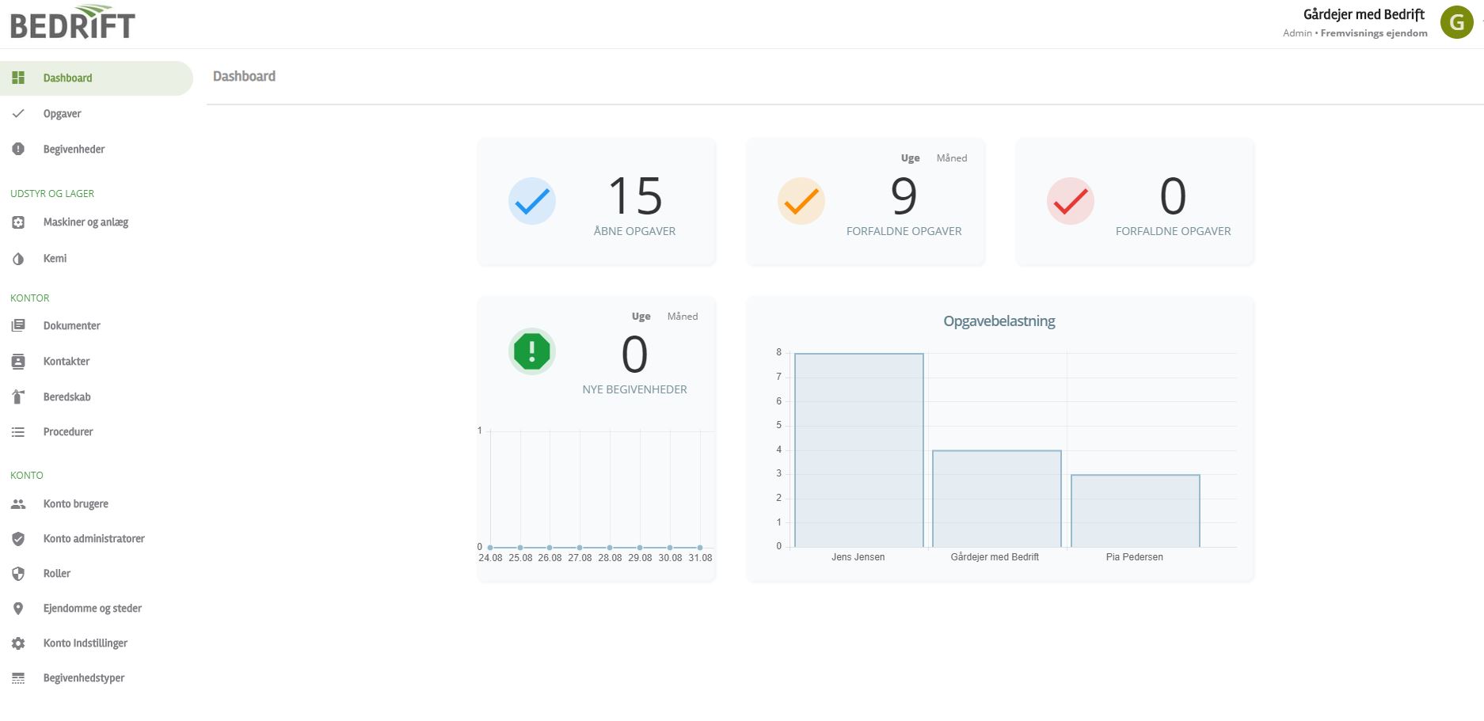Image resolution: width=1484 pixels, height=721 pixels.
Task: Click the Begivenheder exclamation icon in sidebar
Action: point(18,149)
